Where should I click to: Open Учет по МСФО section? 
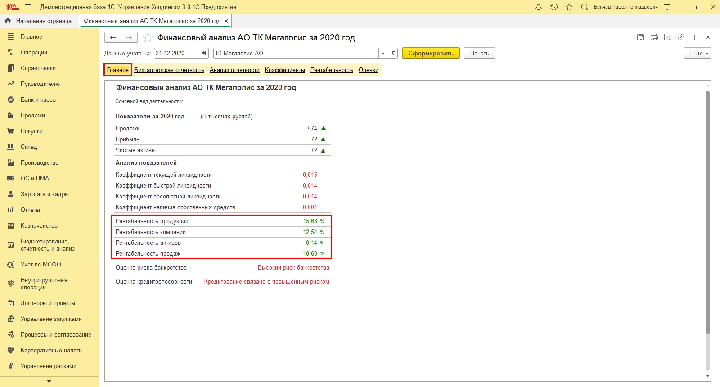tap(49, 265)
